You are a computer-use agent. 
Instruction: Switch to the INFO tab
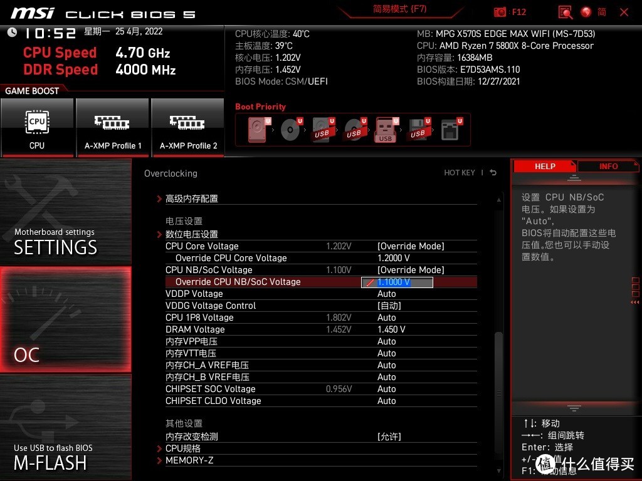(x=608, y=166)
